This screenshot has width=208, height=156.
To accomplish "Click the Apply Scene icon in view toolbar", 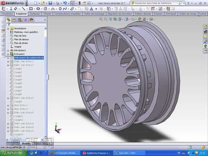I will tap(144, 19).
